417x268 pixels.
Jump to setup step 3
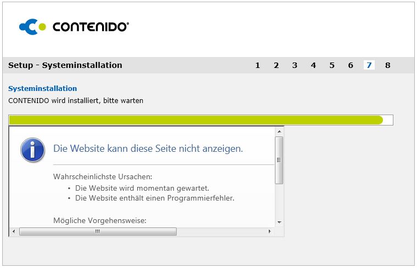(295, 65)
